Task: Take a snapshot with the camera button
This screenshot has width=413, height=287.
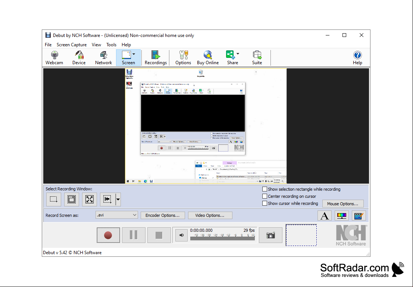Action: 270,235
